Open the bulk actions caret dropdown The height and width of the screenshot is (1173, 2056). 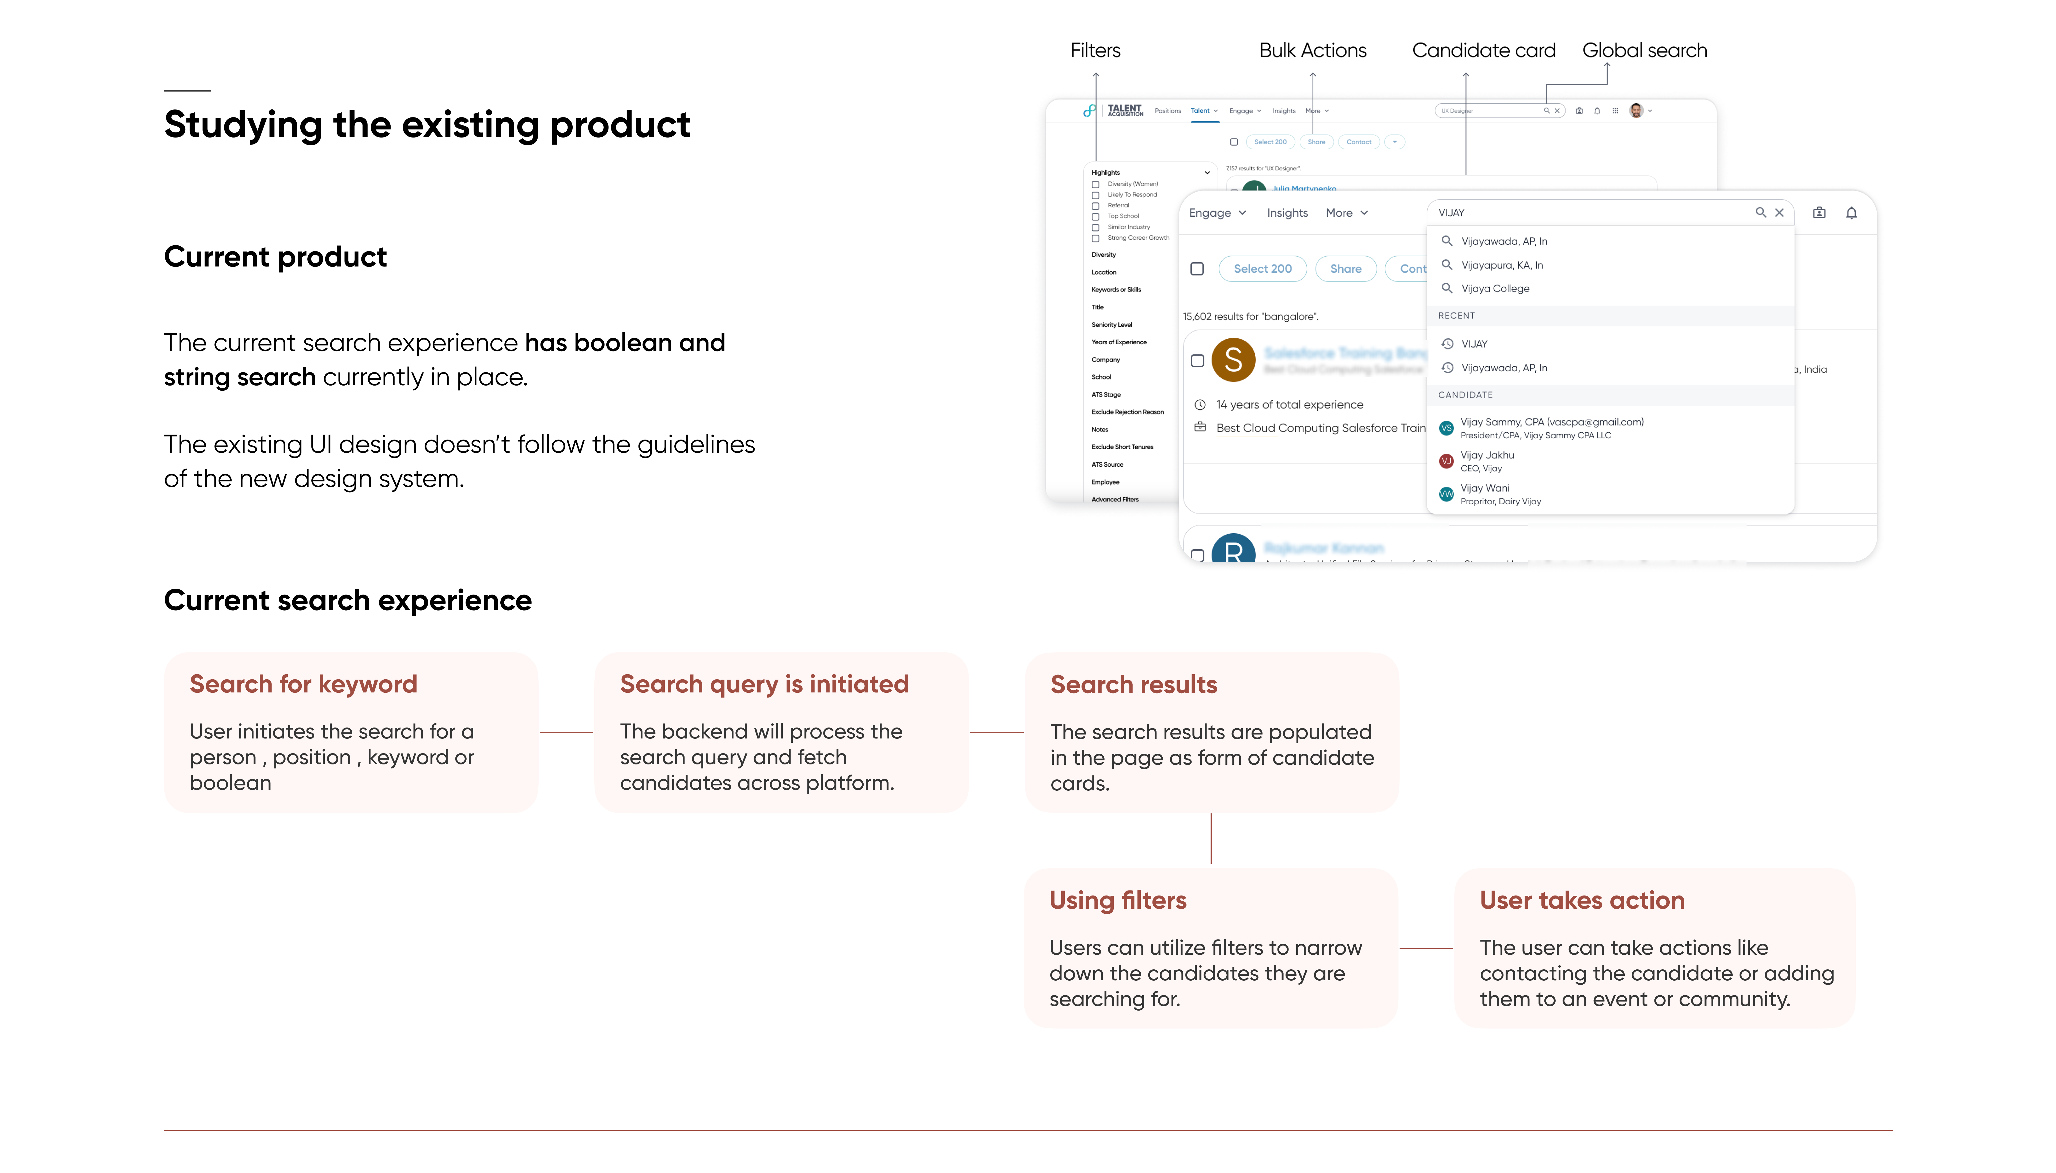point(1394,142)
